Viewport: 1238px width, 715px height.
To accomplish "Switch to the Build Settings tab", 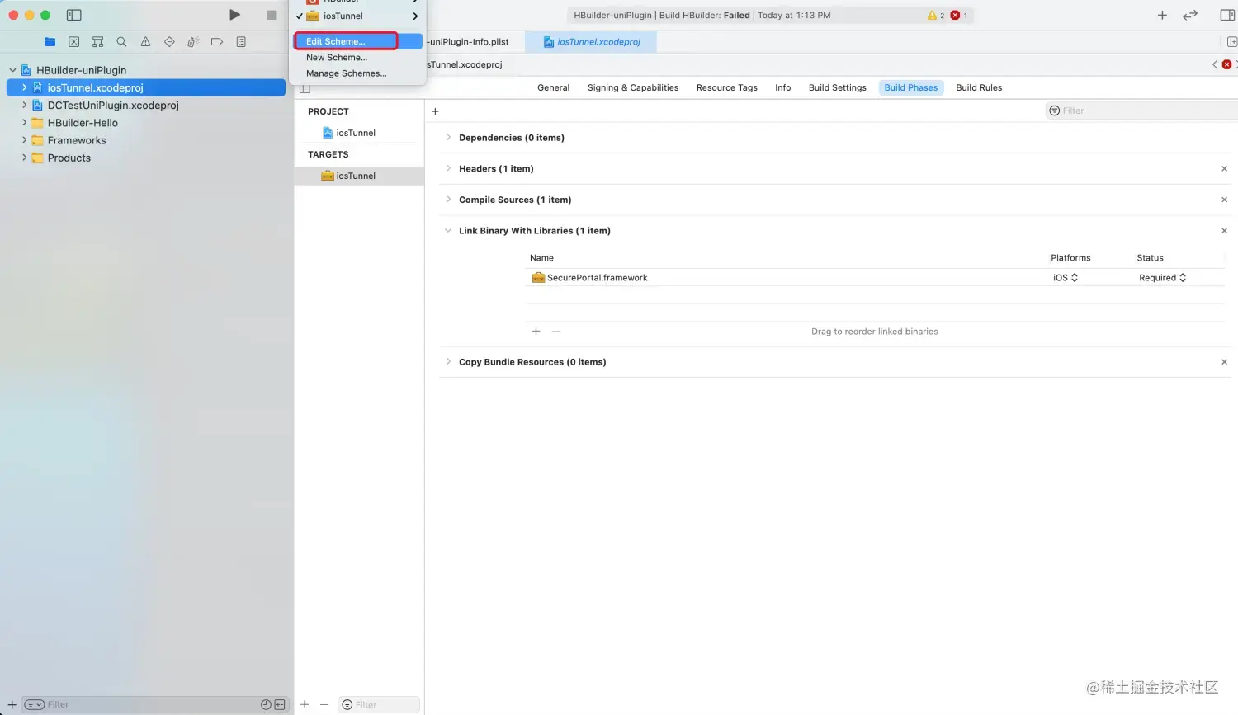I will pos(838,88).
